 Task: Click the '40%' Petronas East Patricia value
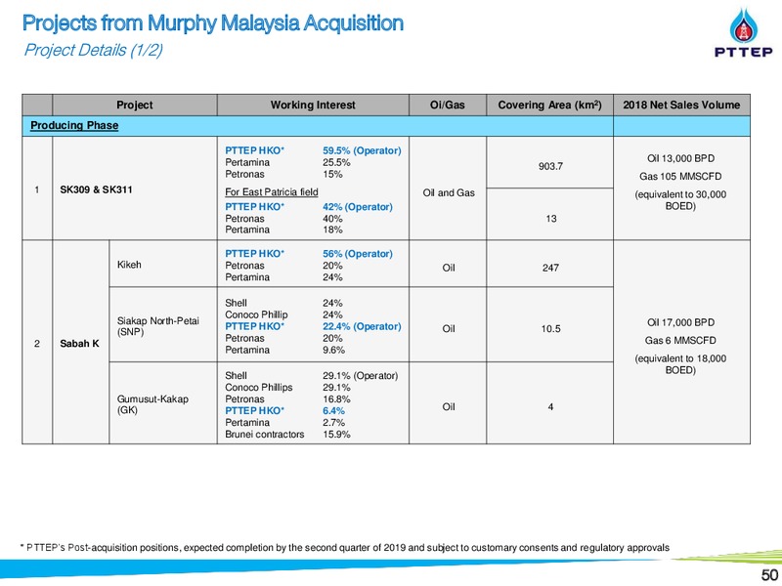(332, 219)
